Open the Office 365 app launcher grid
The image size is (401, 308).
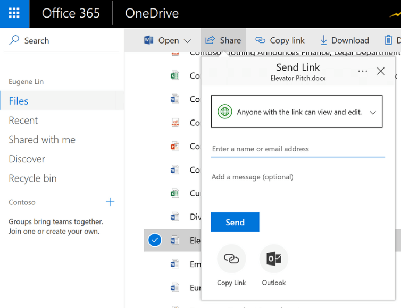(14, 13)
